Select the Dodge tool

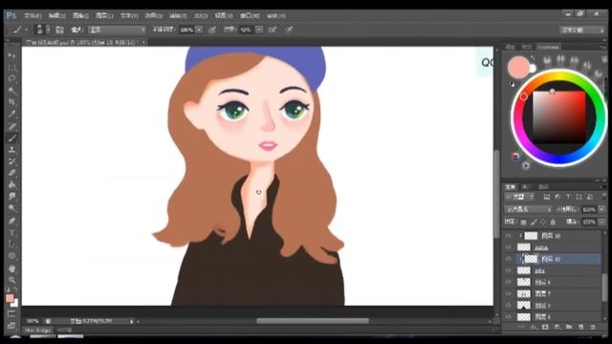coord(11,208)
